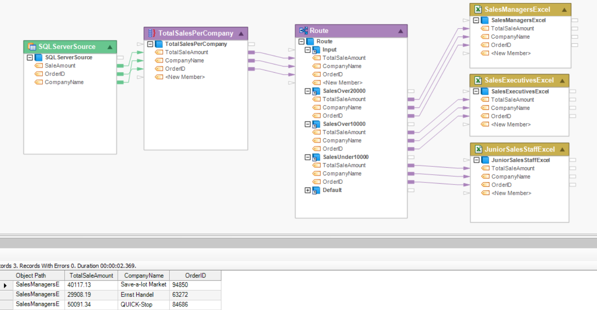Viewport: 597px width, 310px height.
Task: Collapse the Route node via its header arrow
Action: [400, 31]
